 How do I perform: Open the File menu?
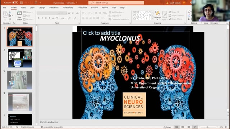tap(5, 8)
